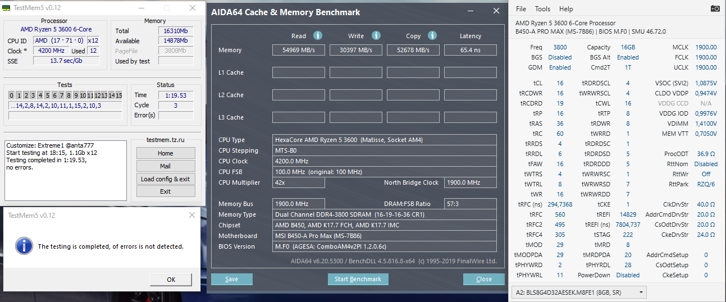Click the test Time 1:19.53 value

pyautogui.click(x=175, y=95)
